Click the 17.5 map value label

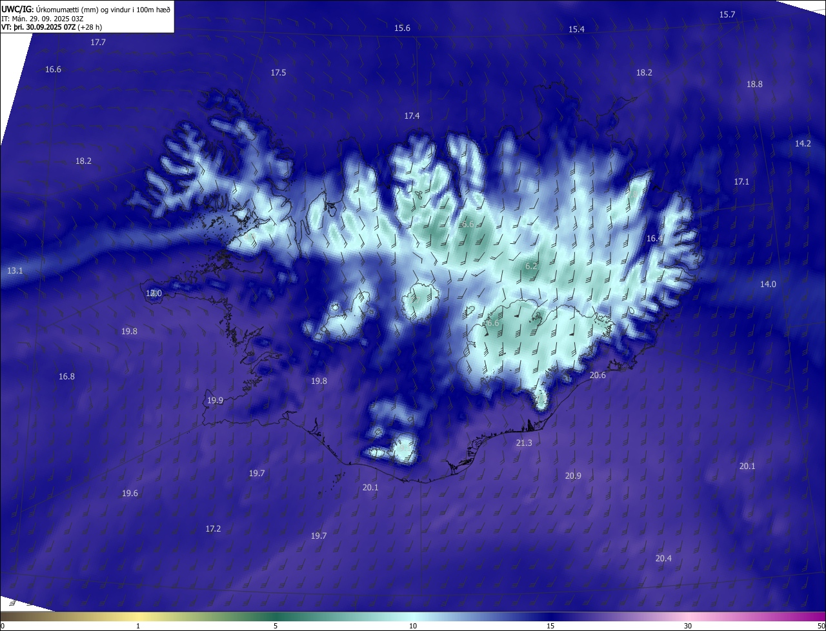coord(278,73)
